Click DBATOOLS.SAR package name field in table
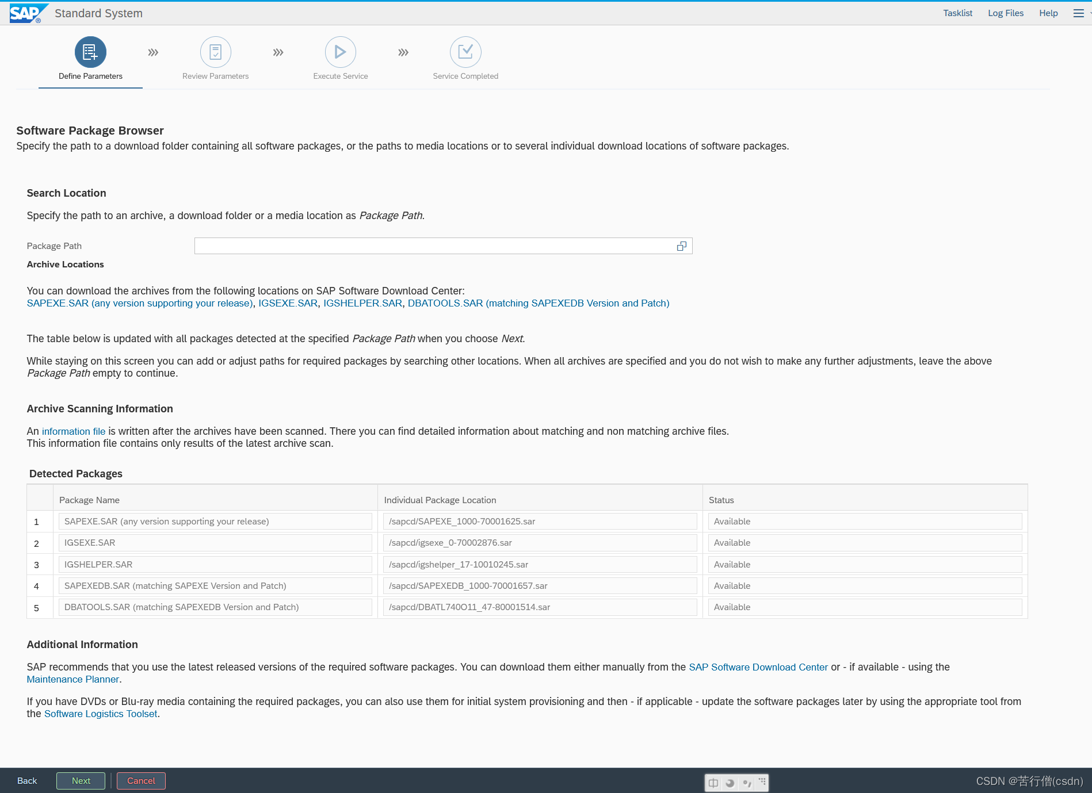Screen dimensions: 1092x793 pyautogui.click(x=215, y=607)
